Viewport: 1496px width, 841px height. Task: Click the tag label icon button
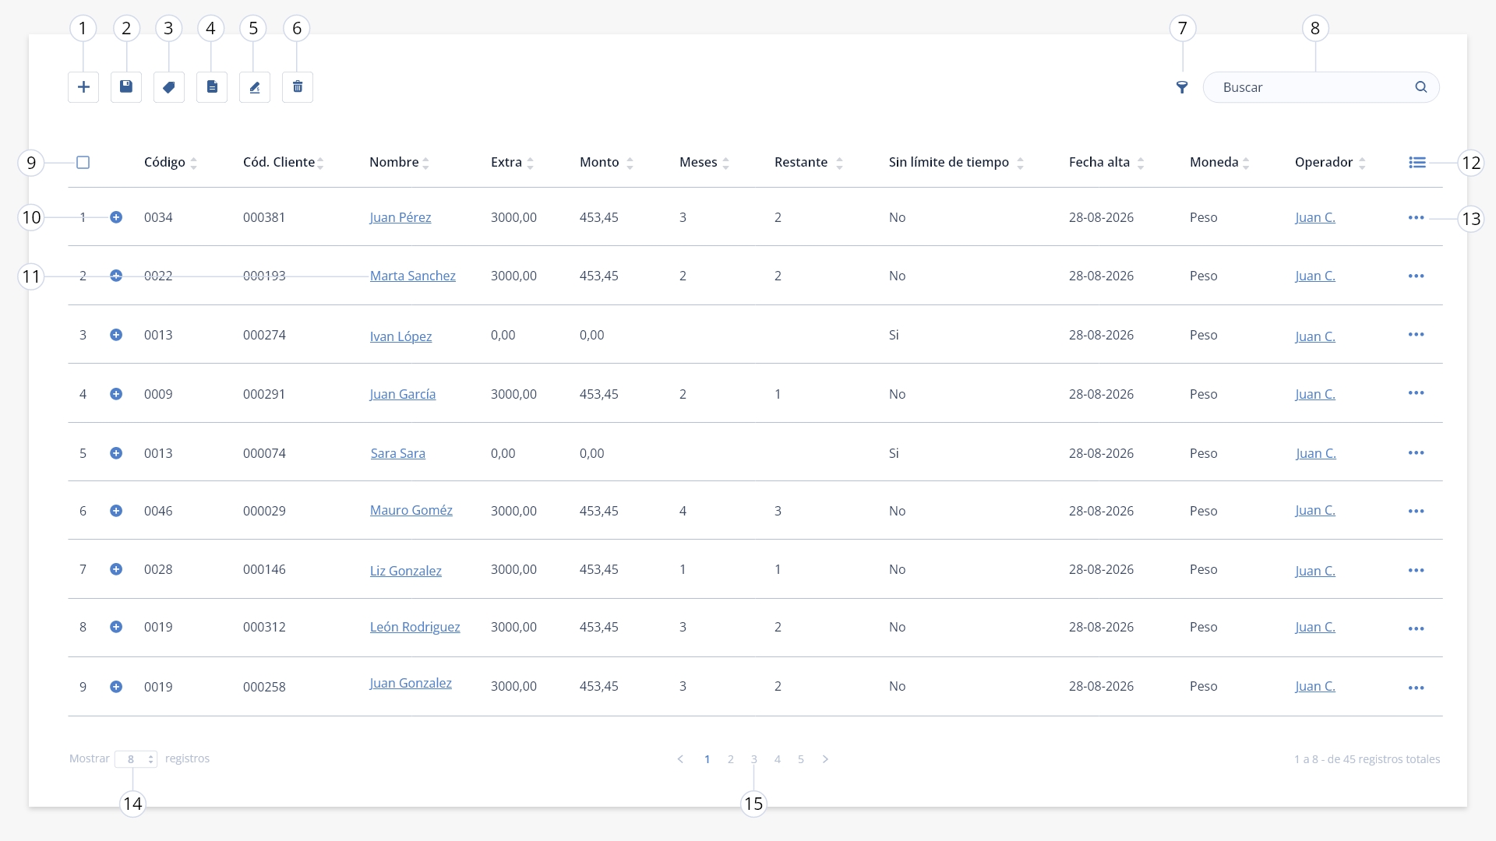[x=169, y=87]
